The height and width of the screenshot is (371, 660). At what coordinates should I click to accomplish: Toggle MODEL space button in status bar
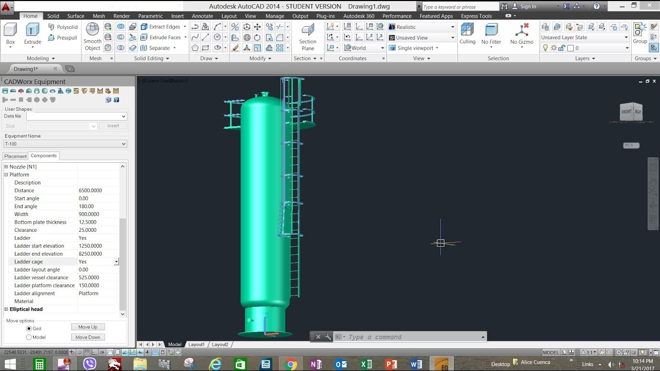[x=551, y=352]
